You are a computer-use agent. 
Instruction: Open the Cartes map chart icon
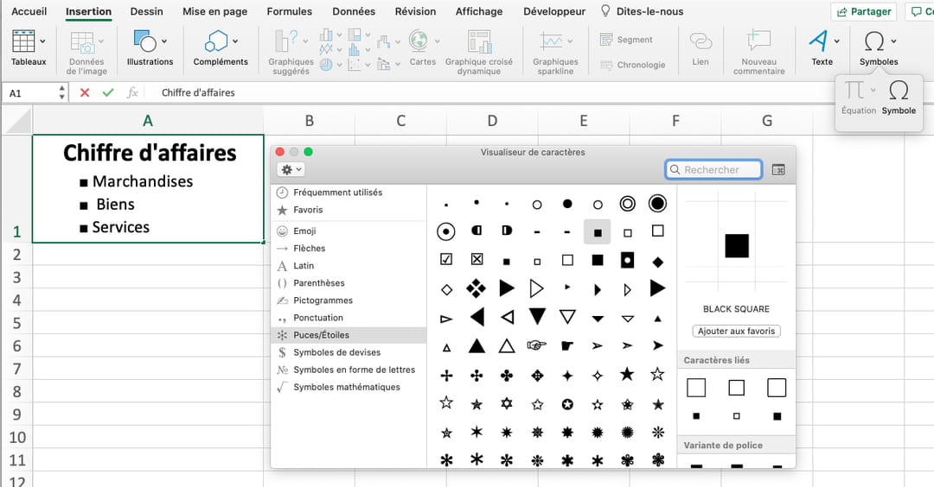(419, 41)
